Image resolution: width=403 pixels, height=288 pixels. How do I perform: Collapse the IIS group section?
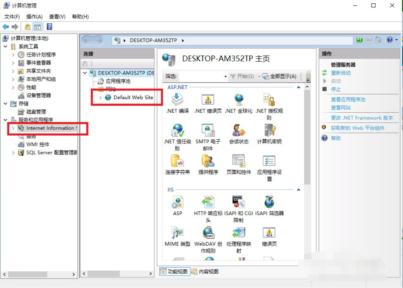(298, 190)
